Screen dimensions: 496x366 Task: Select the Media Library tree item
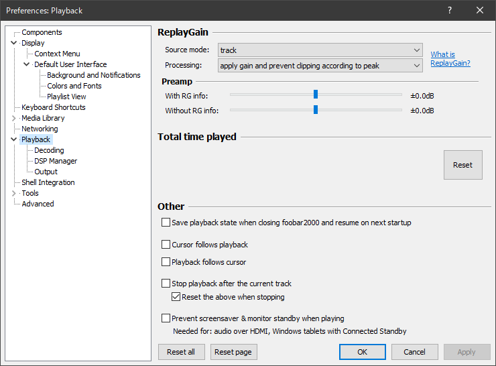pos(43,118)
